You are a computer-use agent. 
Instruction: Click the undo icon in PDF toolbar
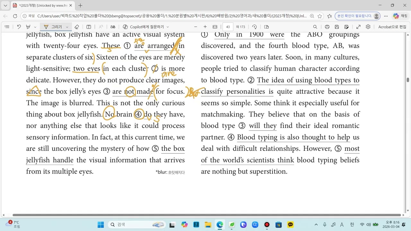pyautogui.click(x=19, y=27)
